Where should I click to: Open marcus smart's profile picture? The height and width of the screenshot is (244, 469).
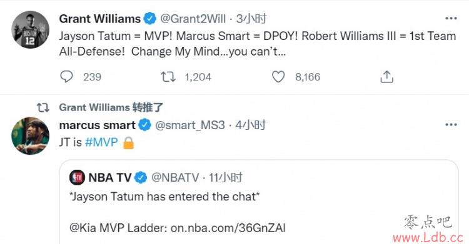[30, 136]
